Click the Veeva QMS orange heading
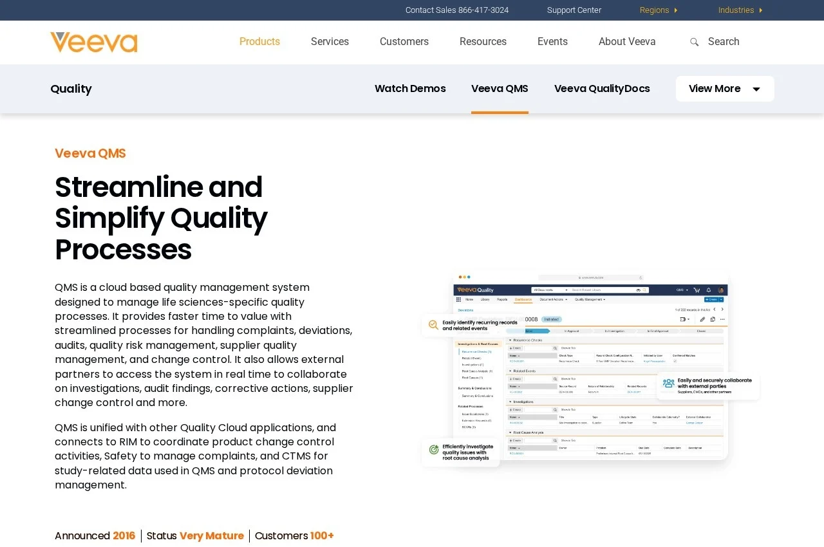This screenshot has height=547, width=824. point(90,153)
